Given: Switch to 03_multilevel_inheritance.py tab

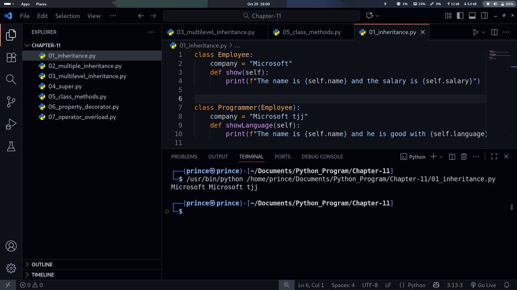Looking at the screenshot, I should click(x=215, y=32).
